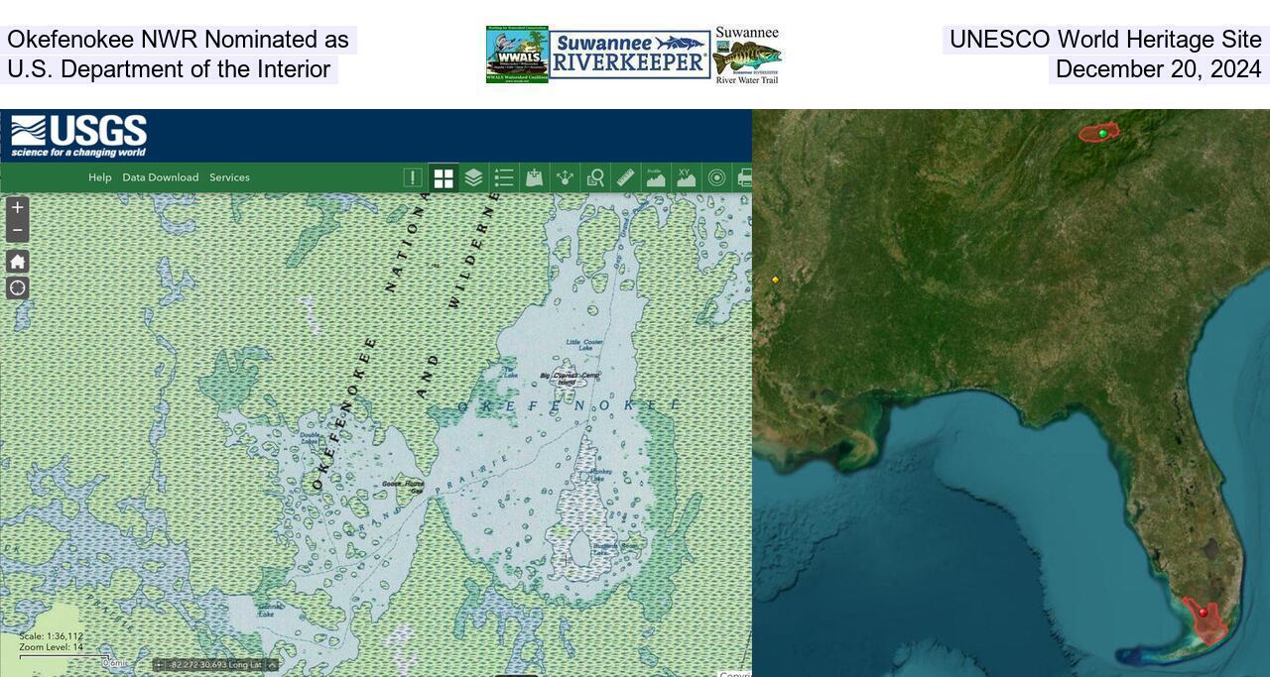This screenshot has width=1270, height=677.
Task: Open the legend list icon
Action: click(504, 177)
